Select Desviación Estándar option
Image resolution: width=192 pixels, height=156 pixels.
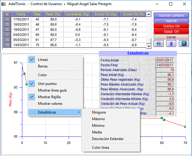pyautogui.click(x=108, y=139)
